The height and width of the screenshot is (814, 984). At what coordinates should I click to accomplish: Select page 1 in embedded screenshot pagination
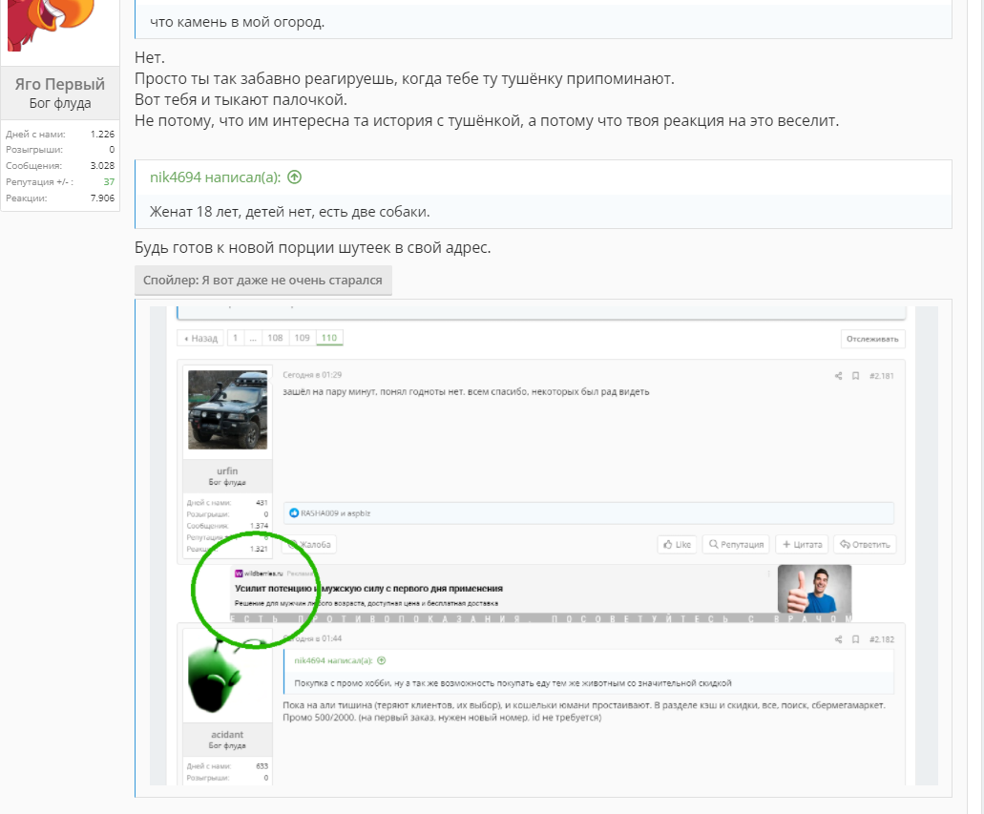[x=236, y=338]
